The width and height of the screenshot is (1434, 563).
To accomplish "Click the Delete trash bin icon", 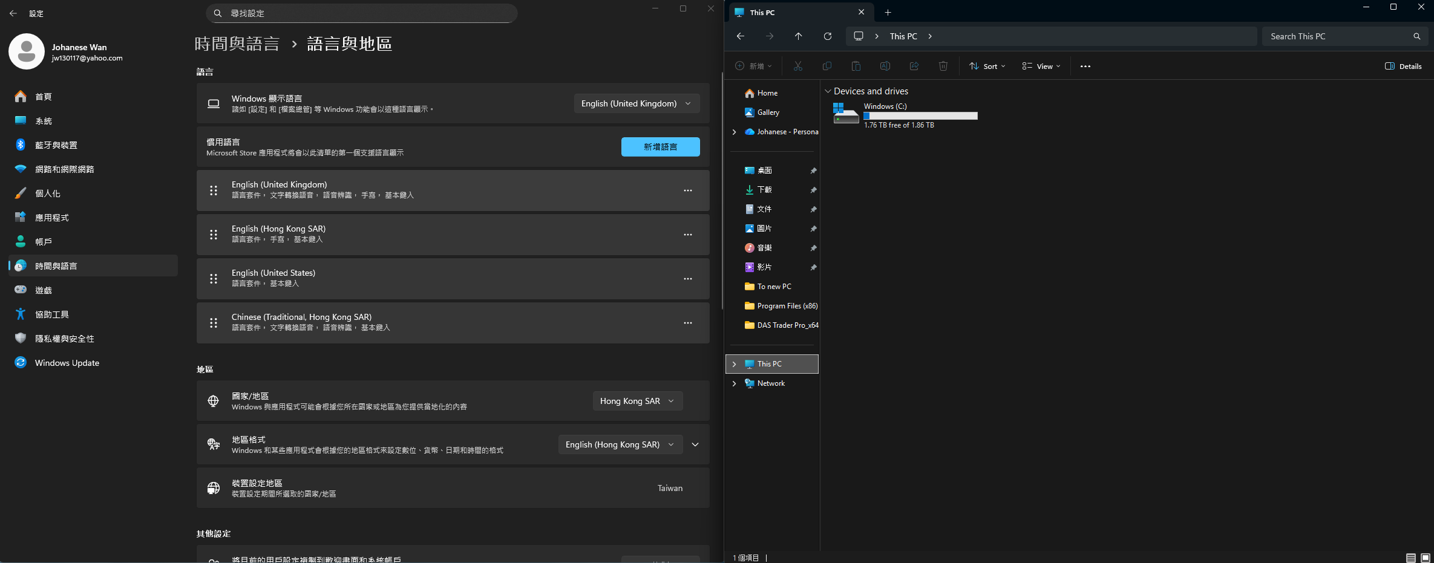I will [x=943, y=66].
